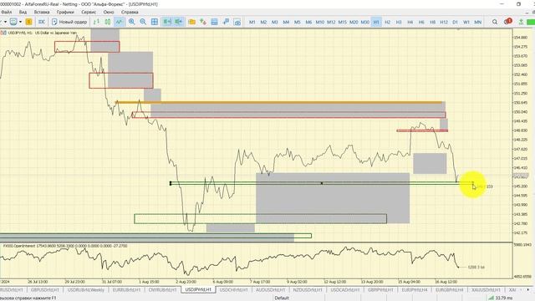The width and height of the screenshot is (535, 301).
Task: Zoom in on the chart
Action: tap(132, 22)
